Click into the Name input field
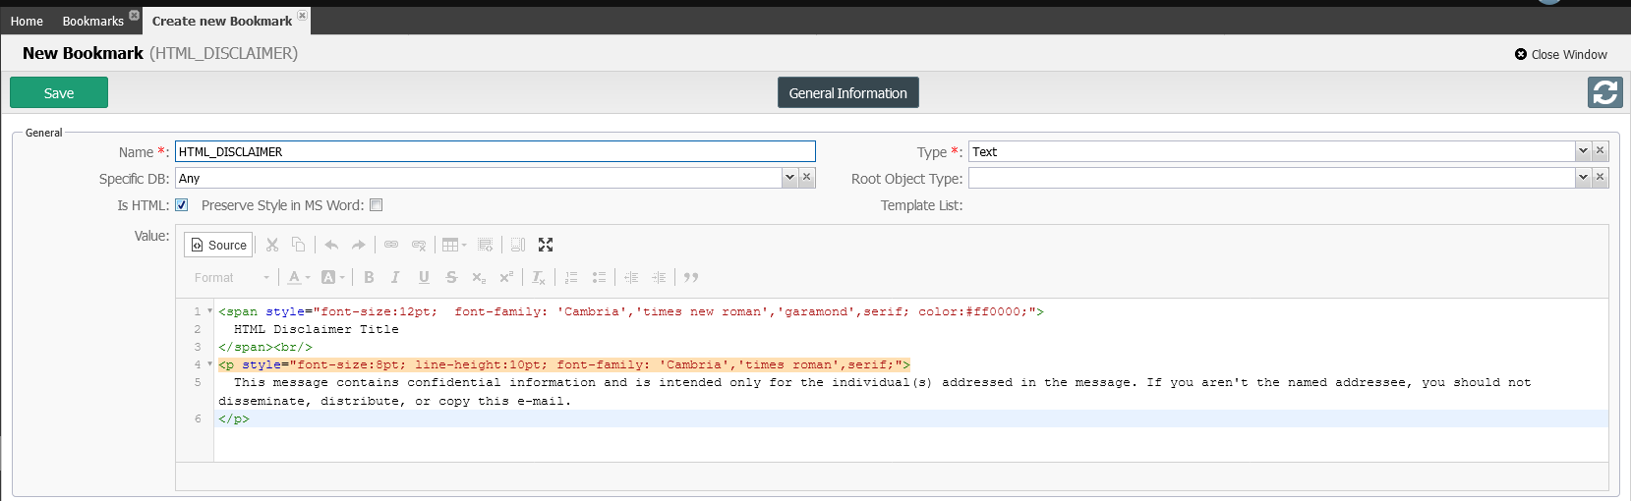This screenshot has width=1631, height=501. click(495, 151)
